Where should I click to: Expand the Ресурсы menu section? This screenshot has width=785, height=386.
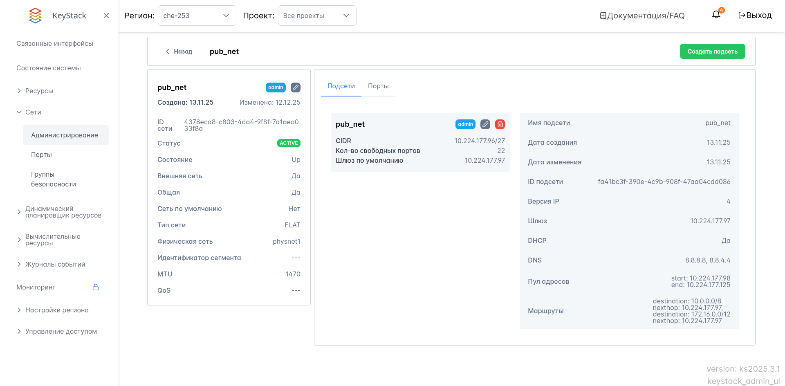pyautogui.click(x=39, y=91)
